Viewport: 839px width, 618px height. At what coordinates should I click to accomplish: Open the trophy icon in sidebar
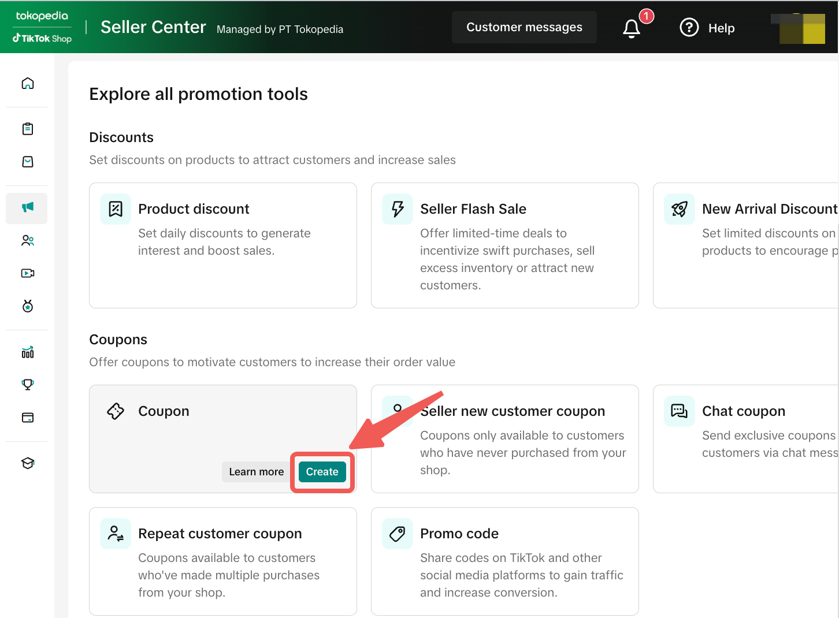click(27, 385)
